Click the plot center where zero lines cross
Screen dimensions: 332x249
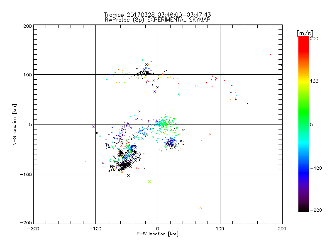[158, 124]
